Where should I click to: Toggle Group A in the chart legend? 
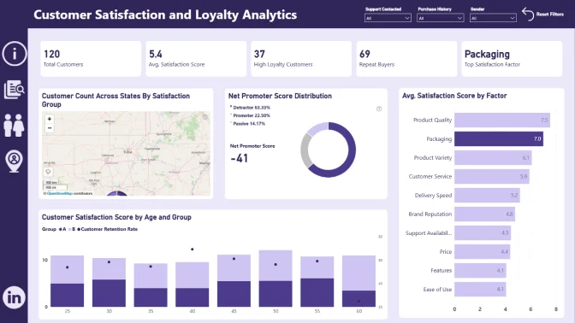[x=62, y=229]
